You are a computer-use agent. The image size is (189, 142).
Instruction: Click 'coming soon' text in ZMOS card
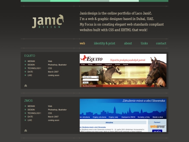tap(54, 120)
